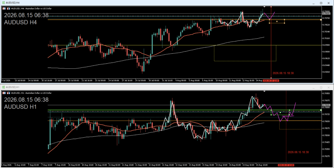Image resolution: width=334 pixels, height=168 pixels.
Task: Close the AUDUSD,H1 chart window
Action: (328, 87)
